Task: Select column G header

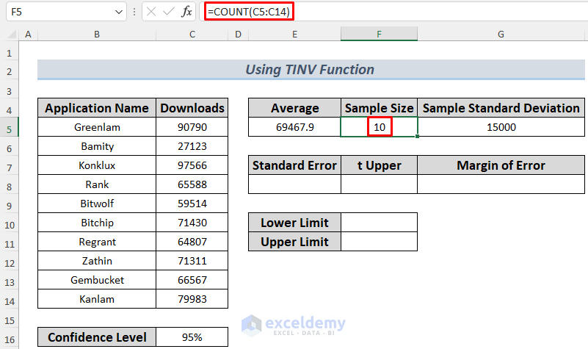Action: pyautogui.click(x=501, y=35)
